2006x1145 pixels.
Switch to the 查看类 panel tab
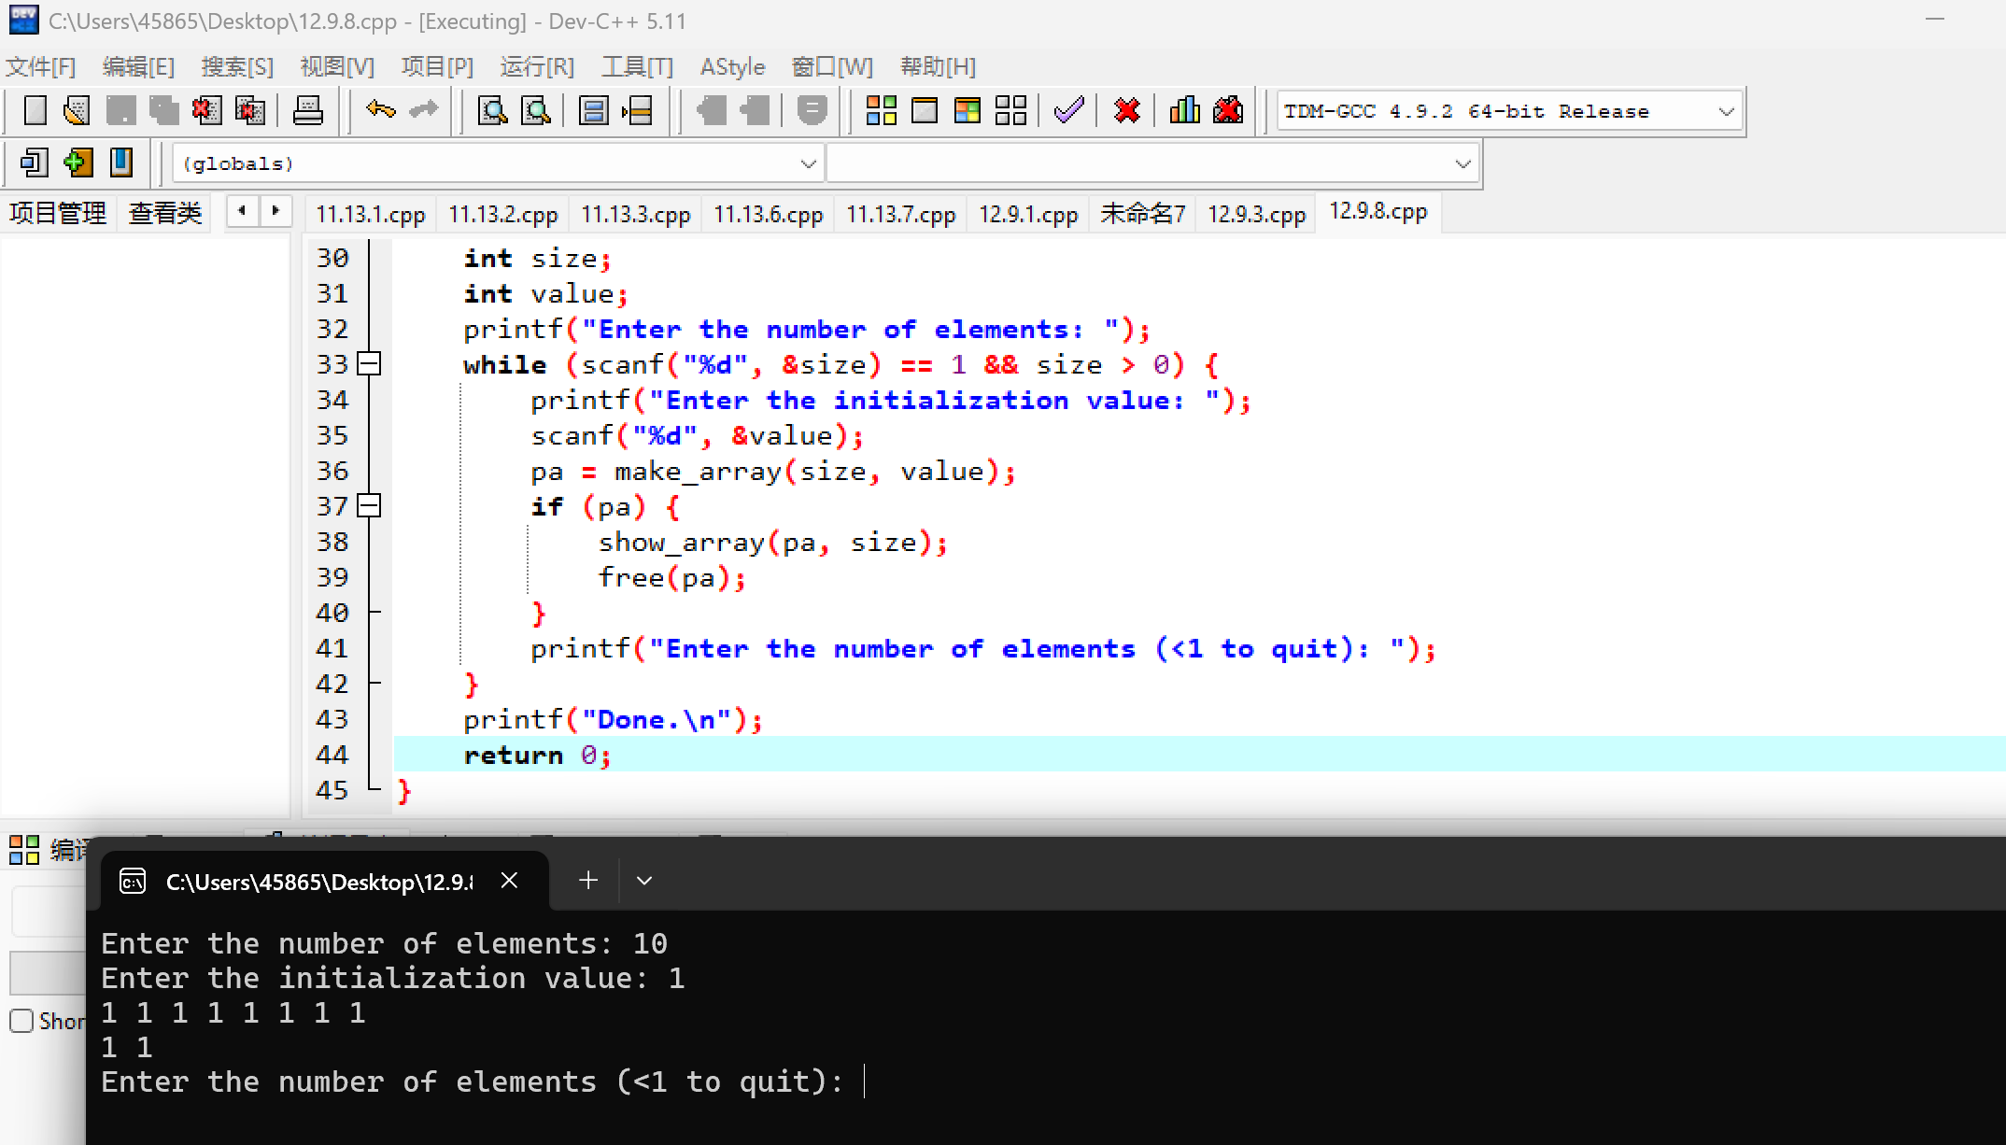pyautogui.click(x=164, y=214)
